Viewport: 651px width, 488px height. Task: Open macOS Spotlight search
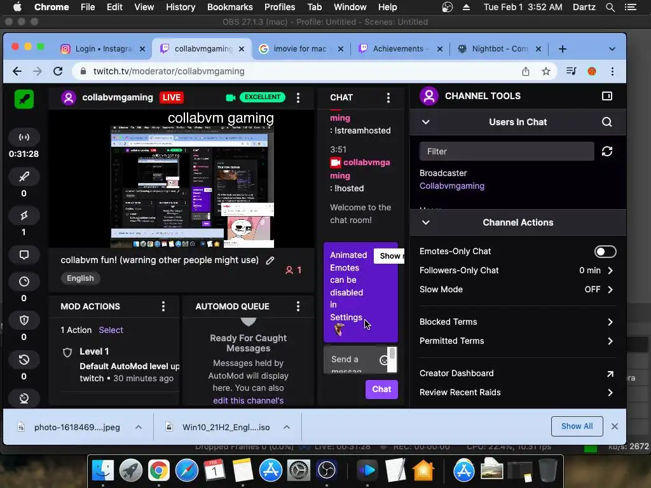[x=610, y=7]
